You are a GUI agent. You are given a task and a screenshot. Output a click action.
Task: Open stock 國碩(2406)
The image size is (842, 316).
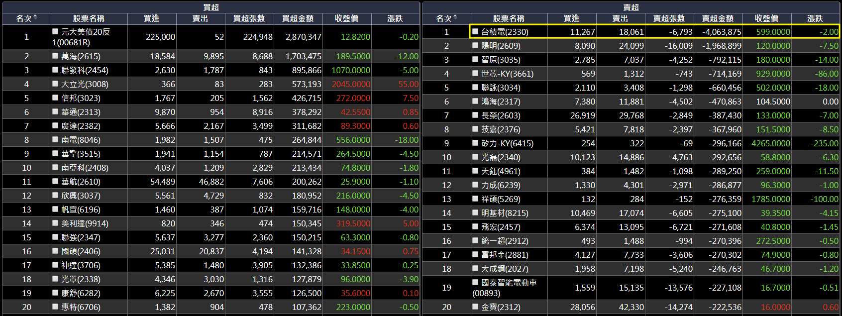(81, 251)
